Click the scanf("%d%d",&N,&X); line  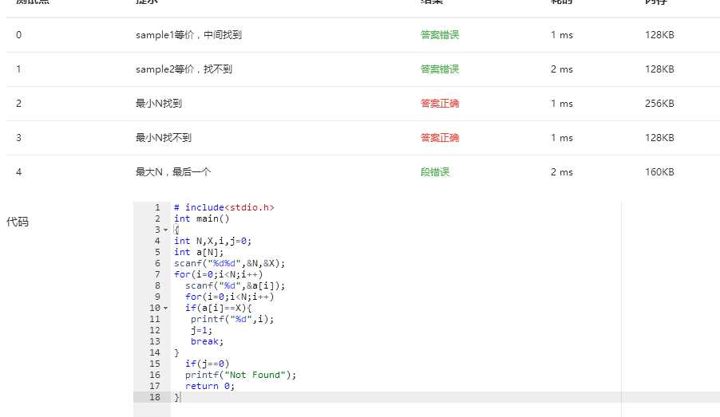point(230,263)
